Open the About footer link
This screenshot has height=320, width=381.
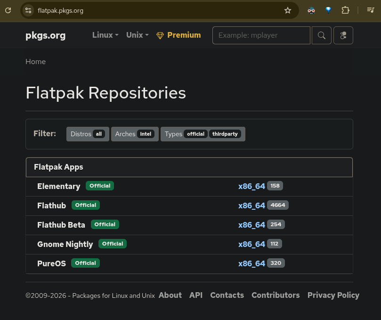click(x=170, y=295)
